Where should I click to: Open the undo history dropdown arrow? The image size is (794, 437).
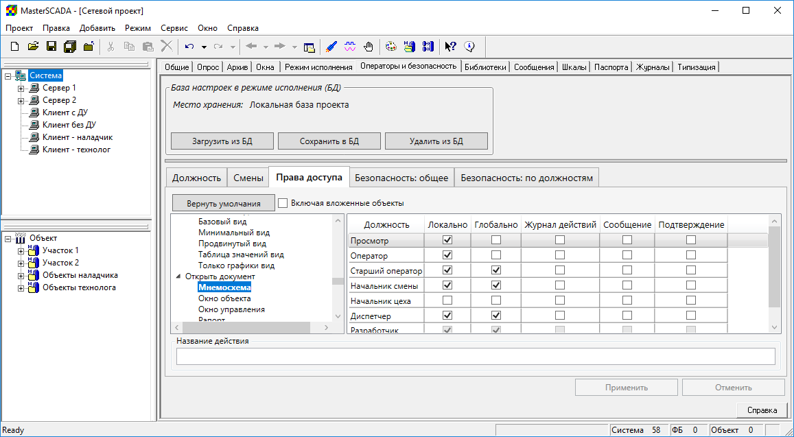204,47
